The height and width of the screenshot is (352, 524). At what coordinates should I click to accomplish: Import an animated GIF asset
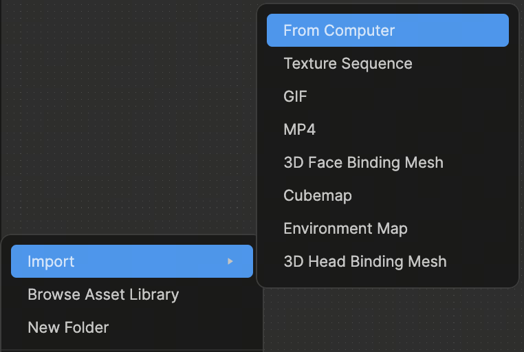click(296, 96)
